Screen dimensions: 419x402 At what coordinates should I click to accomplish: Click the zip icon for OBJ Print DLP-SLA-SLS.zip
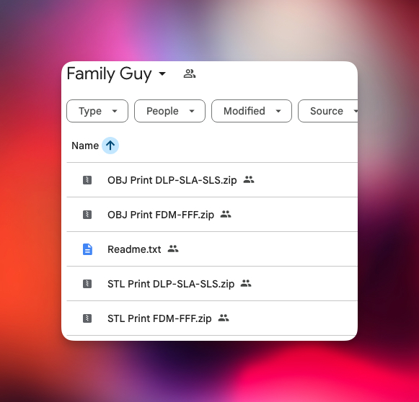pyautogui.click(x=87, y=180)
